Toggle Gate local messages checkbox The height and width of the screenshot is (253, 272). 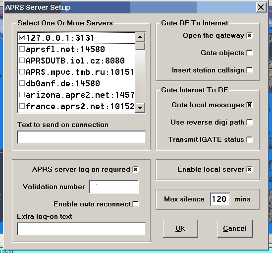coord(249,105)
